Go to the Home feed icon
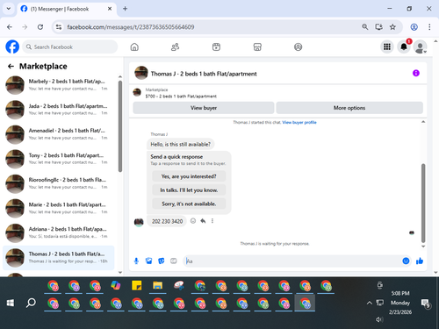 [x=134, y=46]
